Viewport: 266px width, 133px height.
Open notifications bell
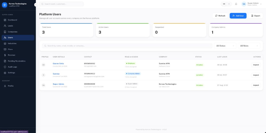[236, 4]
